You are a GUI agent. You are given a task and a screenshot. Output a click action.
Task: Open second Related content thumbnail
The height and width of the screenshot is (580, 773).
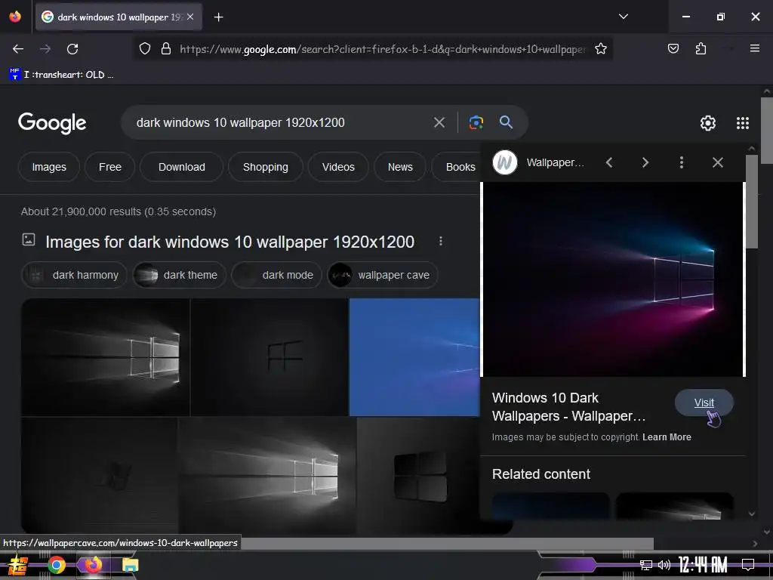[674, 505]
